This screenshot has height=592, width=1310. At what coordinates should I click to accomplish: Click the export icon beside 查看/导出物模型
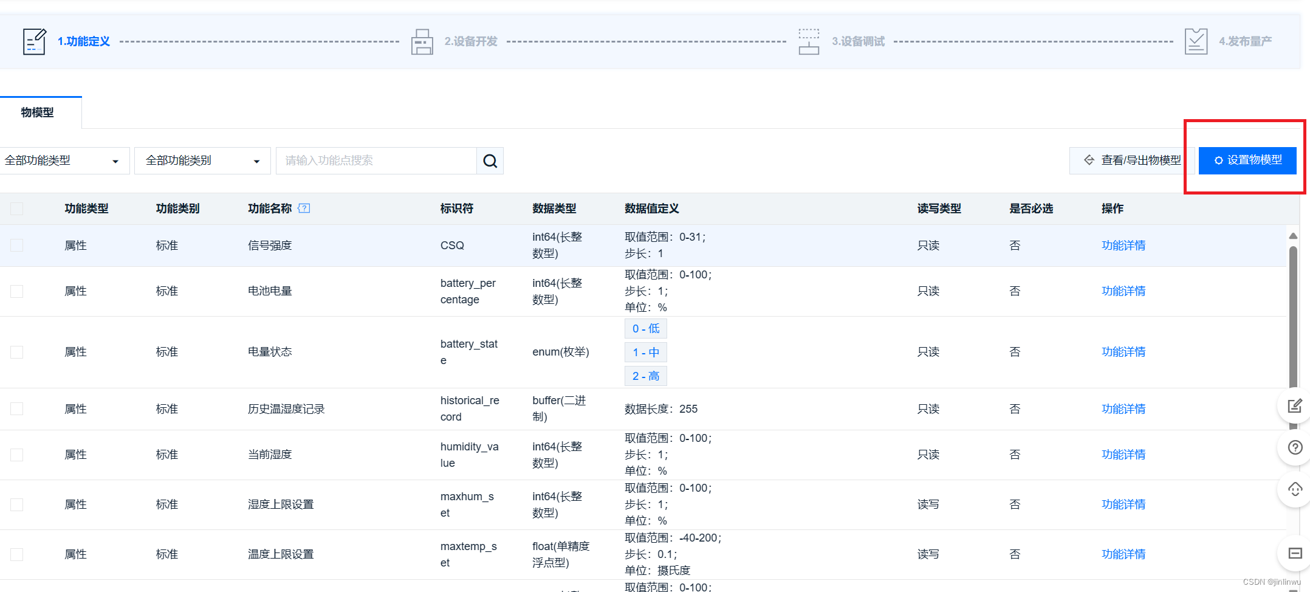pyautogui.click(x=1088, y=160)
